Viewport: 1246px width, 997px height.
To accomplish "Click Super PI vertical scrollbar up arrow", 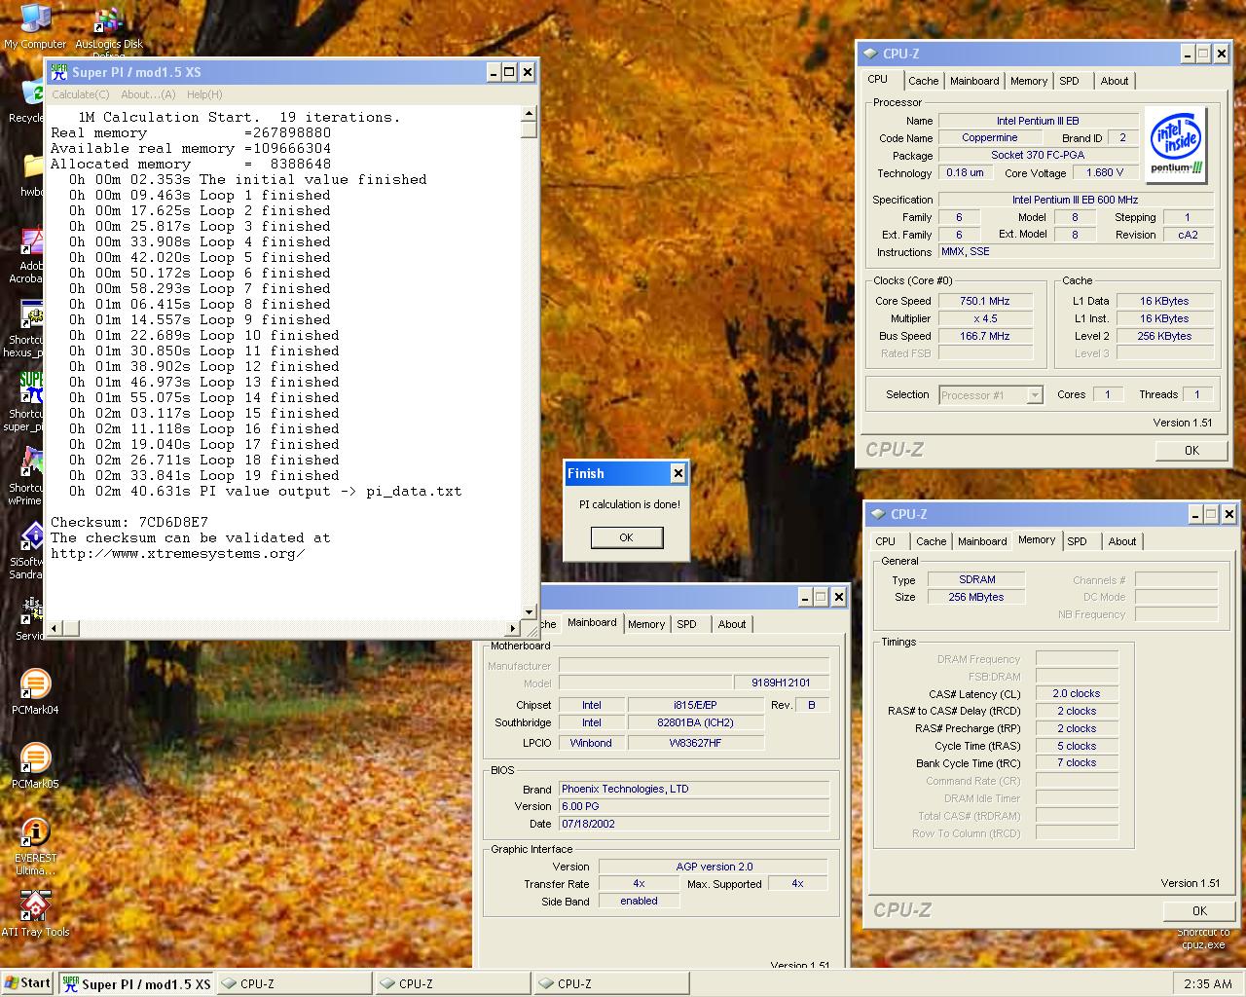I will click(529, 113).
